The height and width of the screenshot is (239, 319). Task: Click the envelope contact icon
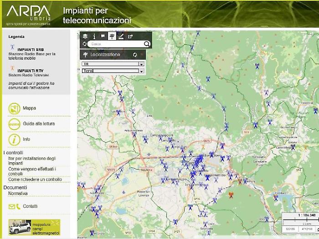click(11, 207)
